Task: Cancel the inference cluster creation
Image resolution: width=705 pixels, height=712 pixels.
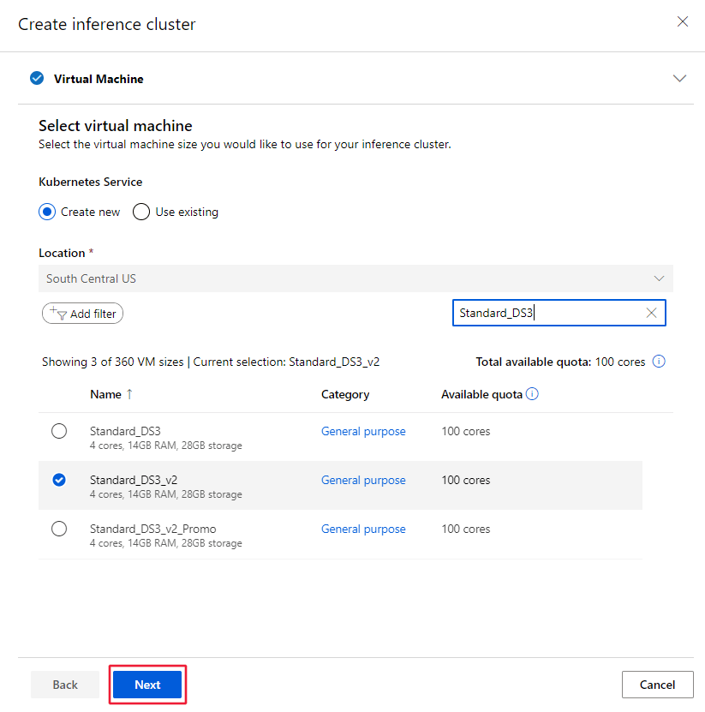Action: click(657, 684)
